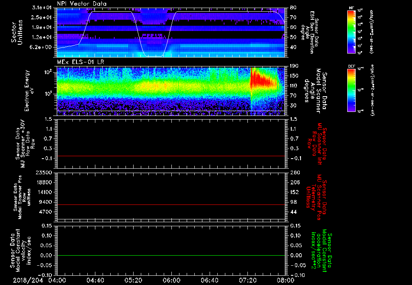Click the 05:20 time axis tick label
This screenshot has height=285, width=412.
click(134, 280)
